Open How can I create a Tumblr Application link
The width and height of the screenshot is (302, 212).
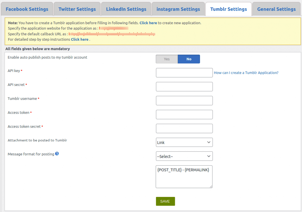(x=246, y=73)
